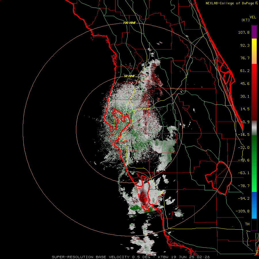Select the -63.1 velocity scale value
The width and height of the screenshot is (259, 259).
(x=244, y=173)
